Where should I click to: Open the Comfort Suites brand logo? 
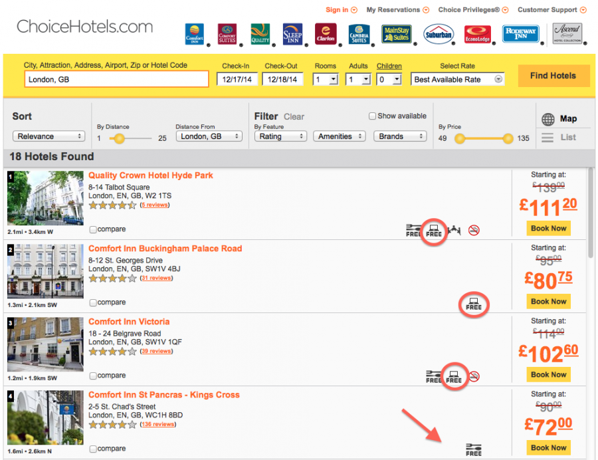pyautogui.click(x=227, y=34)
